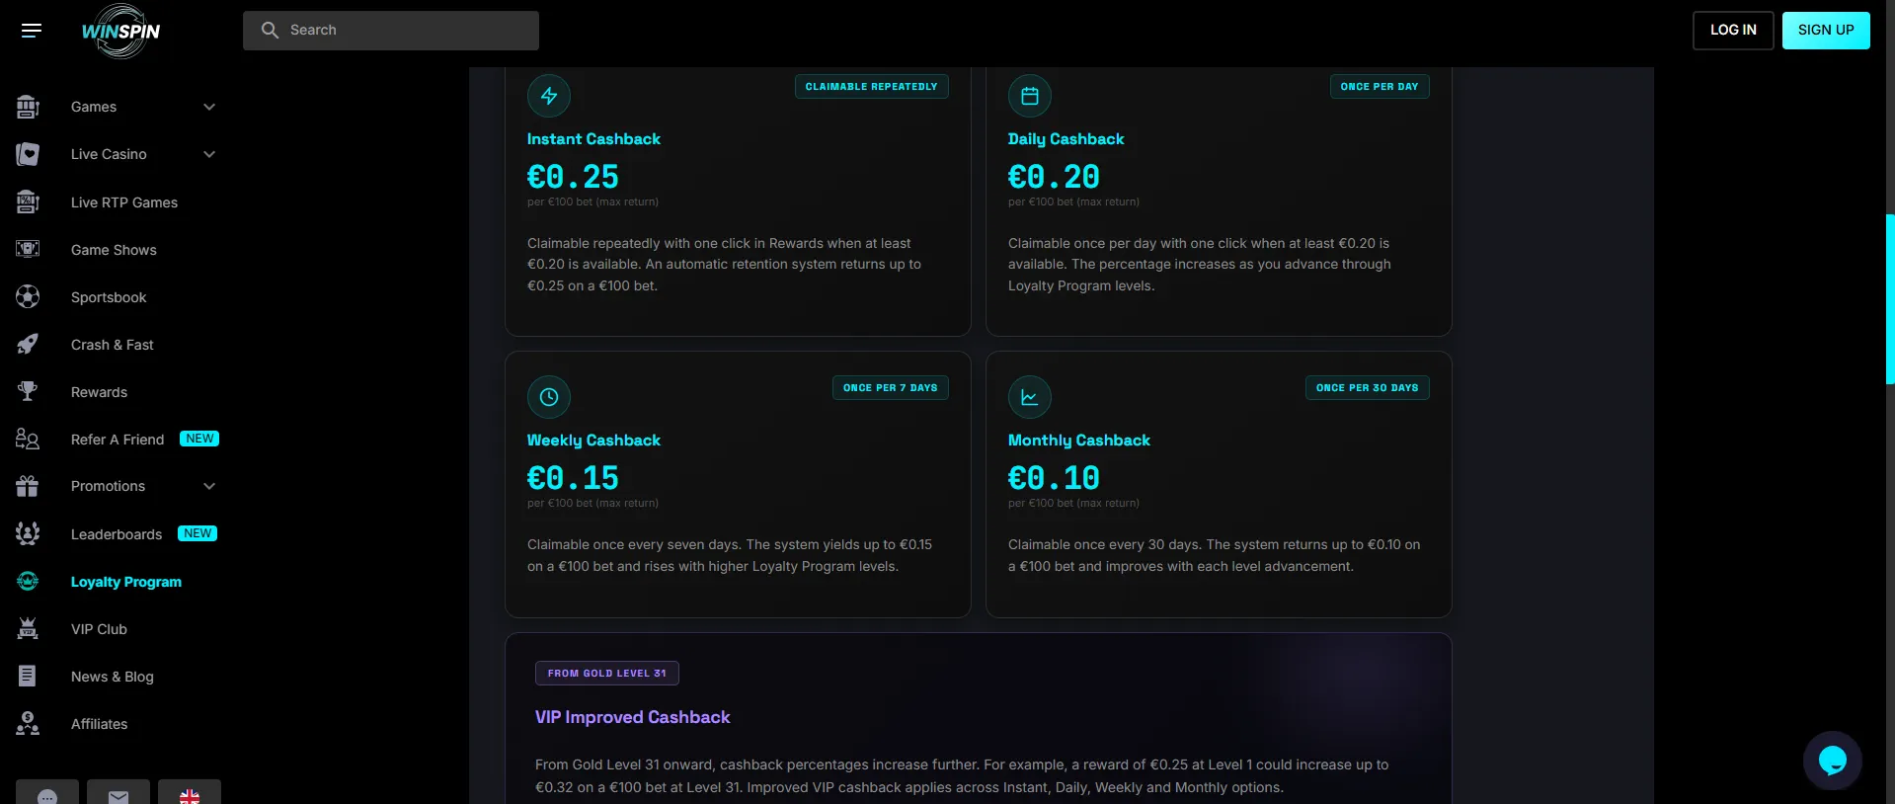
Task: Open the Rewards page
Action: pos(99,392)
